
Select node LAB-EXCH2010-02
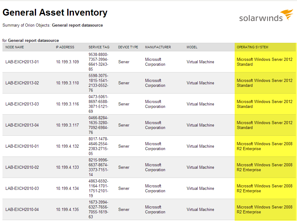point(22,167)
